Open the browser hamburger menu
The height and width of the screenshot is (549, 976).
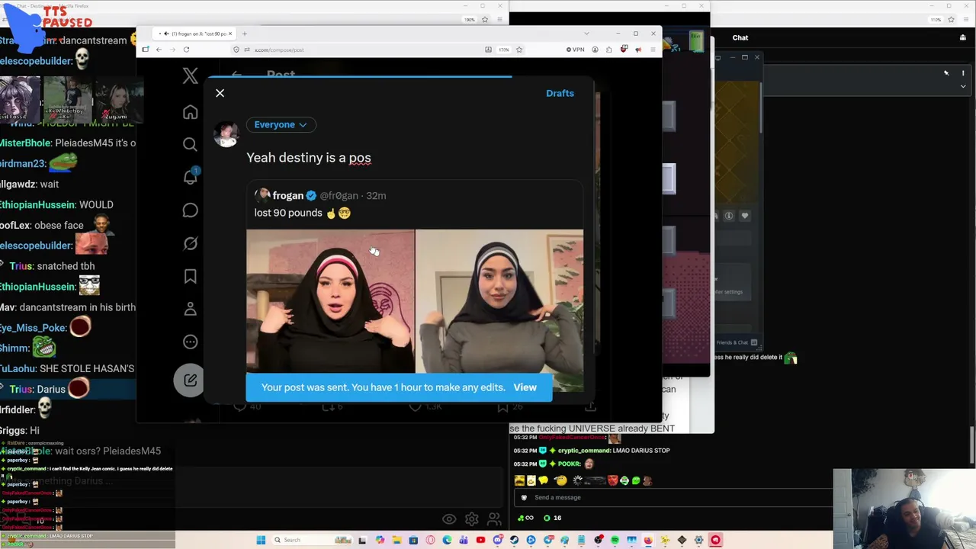tap(653, 50)
